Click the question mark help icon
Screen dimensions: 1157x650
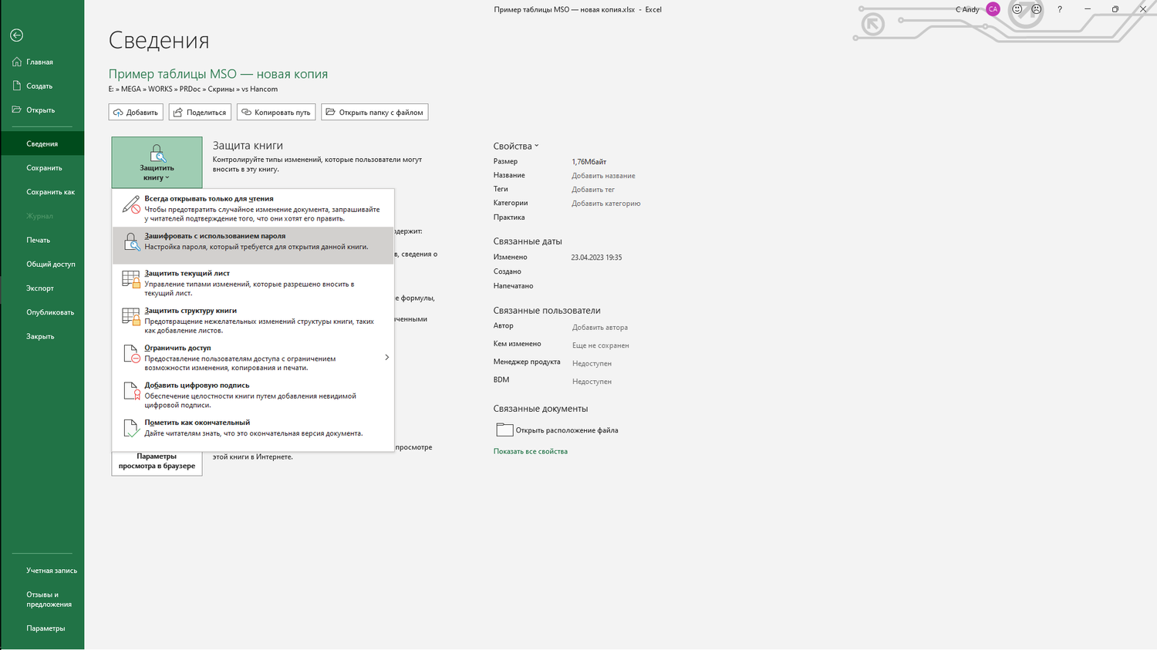pos(1060,9)
